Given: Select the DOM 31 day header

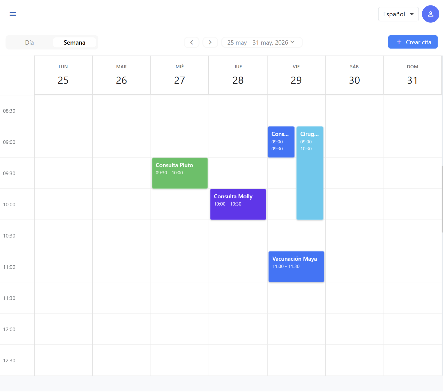Looking at the screenshot, I should pos(412,75).
